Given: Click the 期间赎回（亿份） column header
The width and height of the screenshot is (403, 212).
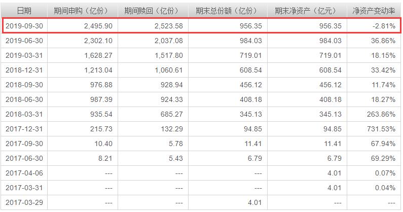Looking at the screenshot, I should tap(153, 10).
